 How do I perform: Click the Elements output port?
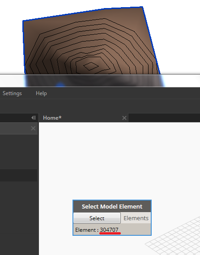click(x=136, y=218)
